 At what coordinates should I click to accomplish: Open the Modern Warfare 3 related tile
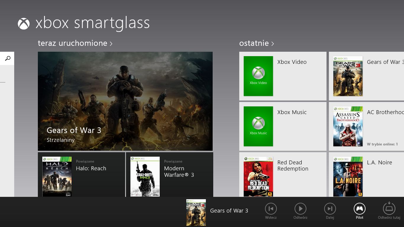169,174
